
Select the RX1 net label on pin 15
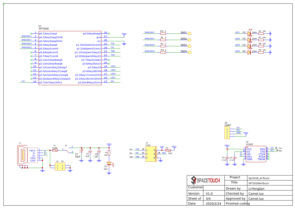113,81
